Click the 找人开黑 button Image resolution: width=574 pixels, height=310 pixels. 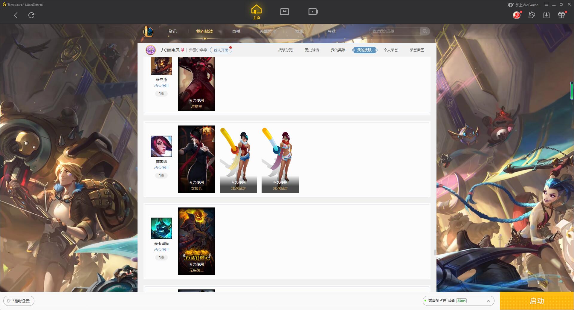tap(221, 50)
